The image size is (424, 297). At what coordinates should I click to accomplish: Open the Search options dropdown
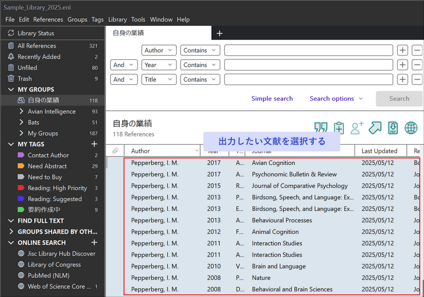pyautogui.click(x=336, y=99)
